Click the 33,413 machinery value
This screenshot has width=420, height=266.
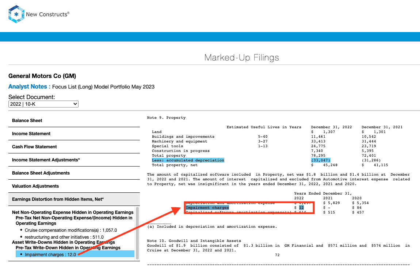[318, 141]
